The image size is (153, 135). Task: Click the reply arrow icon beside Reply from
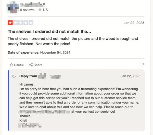14,76
